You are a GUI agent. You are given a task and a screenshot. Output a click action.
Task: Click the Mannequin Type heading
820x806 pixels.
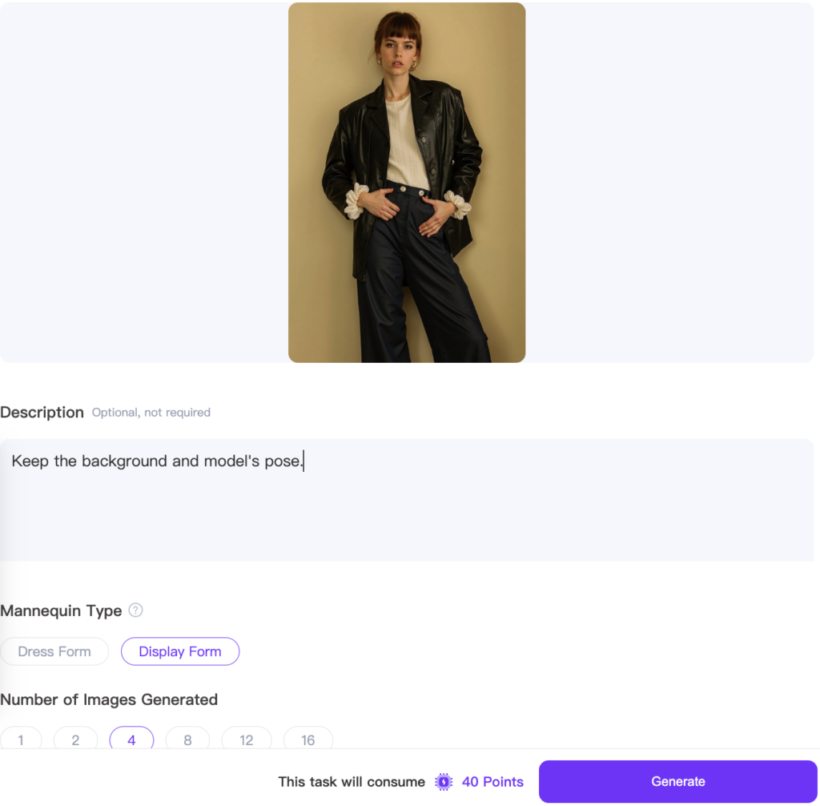click(x=61, y=611)
